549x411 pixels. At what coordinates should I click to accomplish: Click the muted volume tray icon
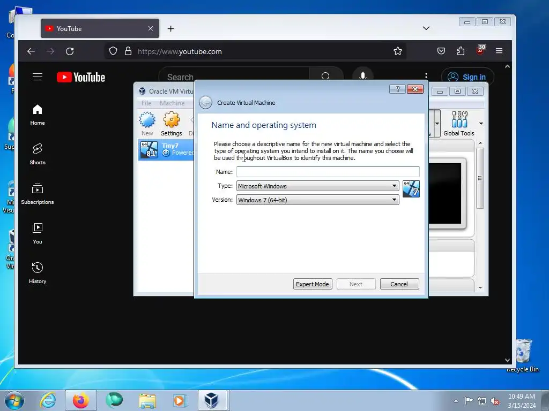click(495, 401)
